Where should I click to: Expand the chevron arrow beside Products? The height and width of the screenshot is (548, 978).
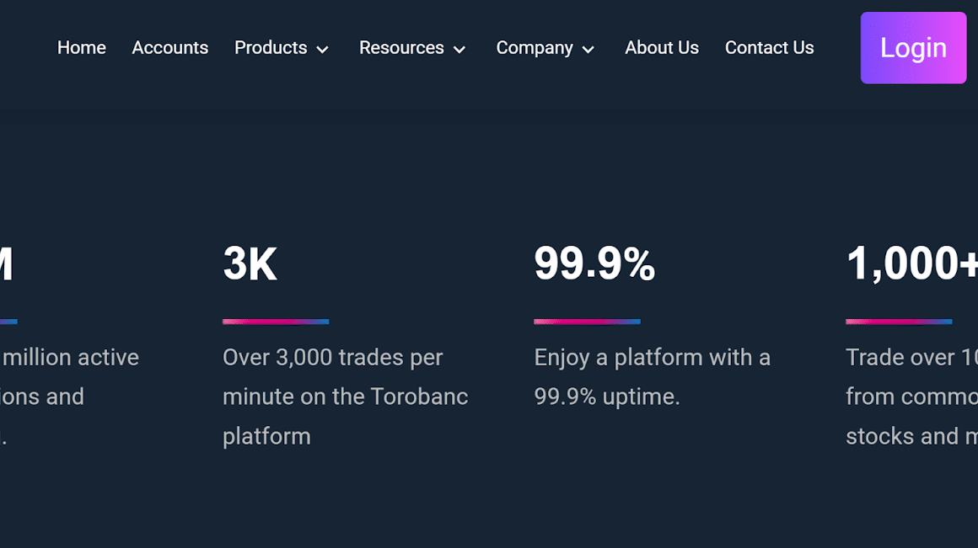(x=323, y=50)
